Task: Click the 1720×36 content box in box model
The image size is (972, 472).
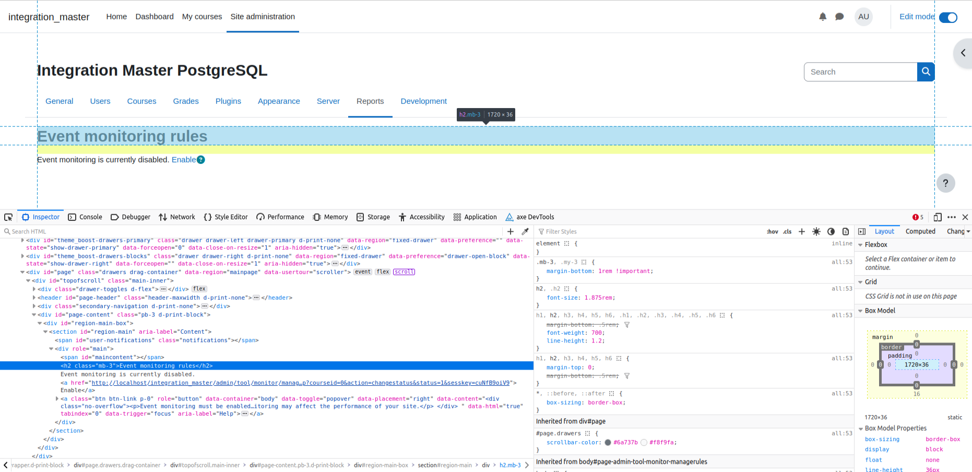Action: pos(916,364)
